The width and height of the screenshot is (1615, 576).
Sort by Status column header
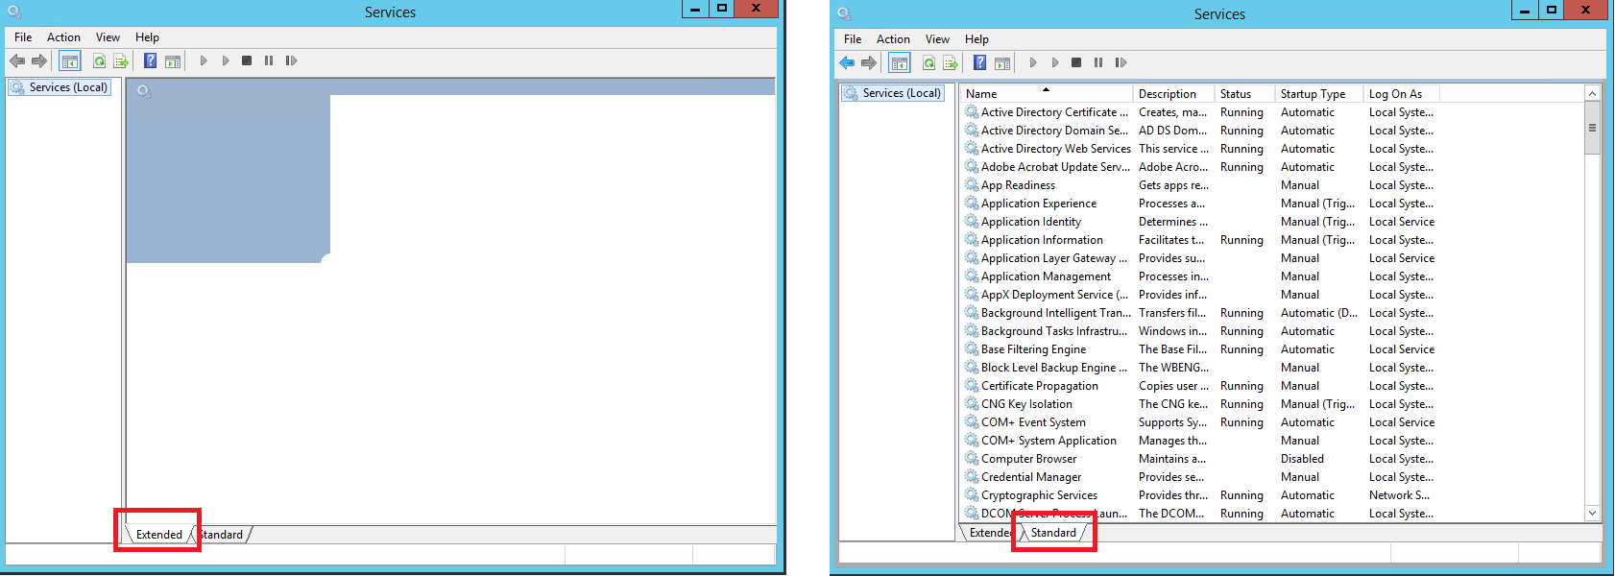[1244, 94]
